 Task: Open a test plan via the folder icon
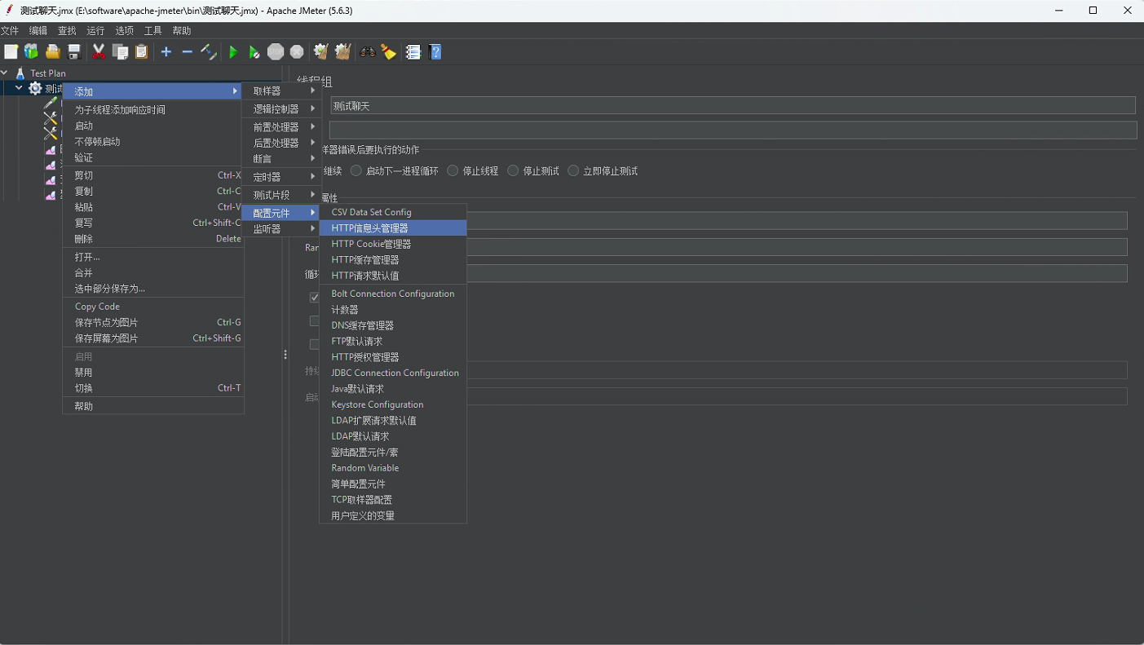52,51
